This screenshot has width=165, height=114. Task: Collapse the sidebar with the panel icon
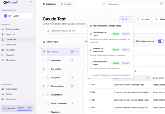pyautogui.click(x=31, y=2)
